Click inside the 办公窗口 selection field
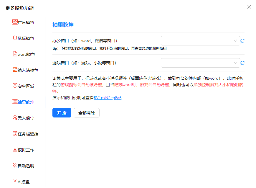The width and height of the screenshot is (256, 188). 197,41
